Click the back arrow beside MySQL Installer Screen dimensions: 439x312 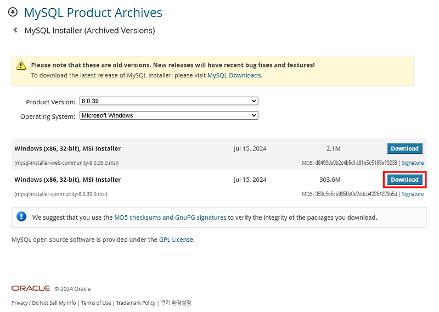click(x=15, y=30)
